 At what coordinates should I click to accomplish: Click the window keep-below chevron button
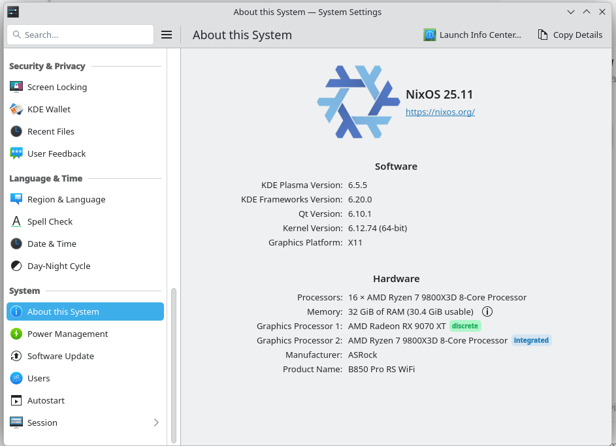coord(571,12)
